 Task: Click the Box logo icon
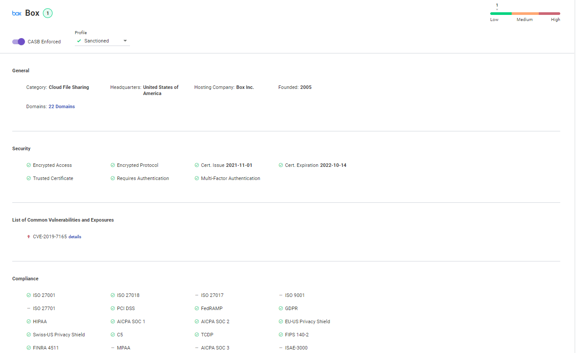click(17, 13)
